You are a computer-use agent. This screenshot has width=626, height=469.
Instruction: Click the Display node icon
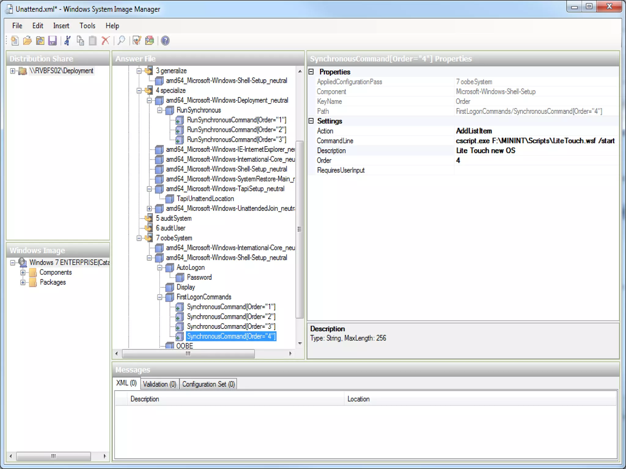click(170, 287)
